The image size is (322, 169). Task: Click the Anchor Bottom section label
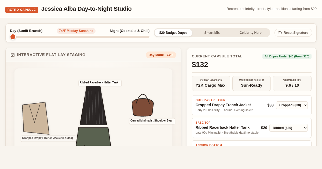click(209, 145)
